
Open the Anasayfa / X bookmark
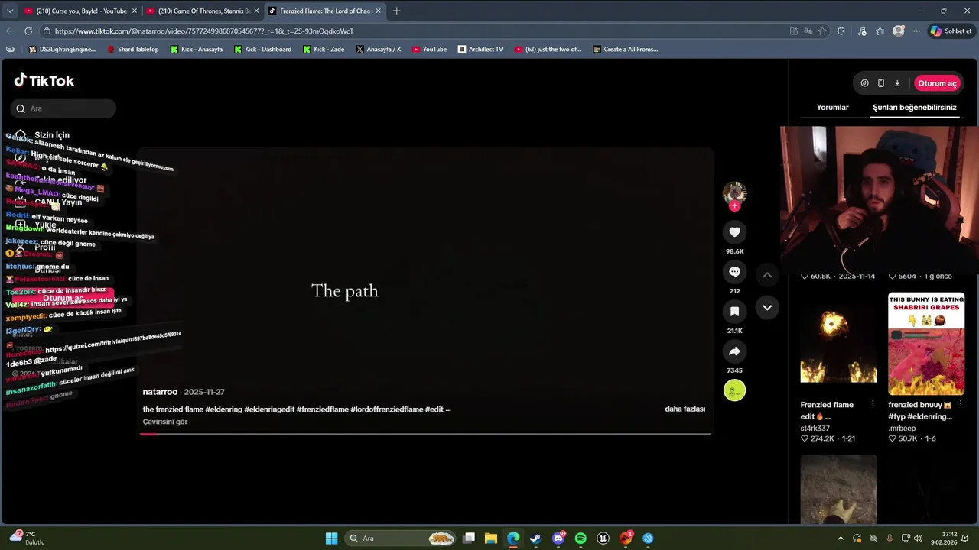tap(378, 50)
